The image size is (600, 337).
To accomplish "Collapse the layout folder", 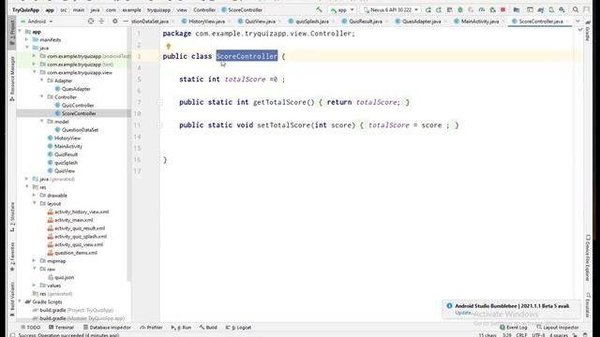I will (35, 204).
